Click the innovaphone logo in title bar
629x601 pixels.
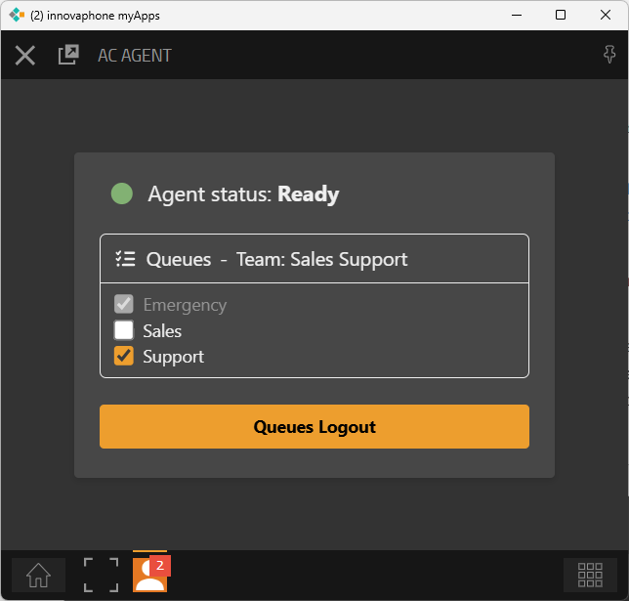(17, 15)
